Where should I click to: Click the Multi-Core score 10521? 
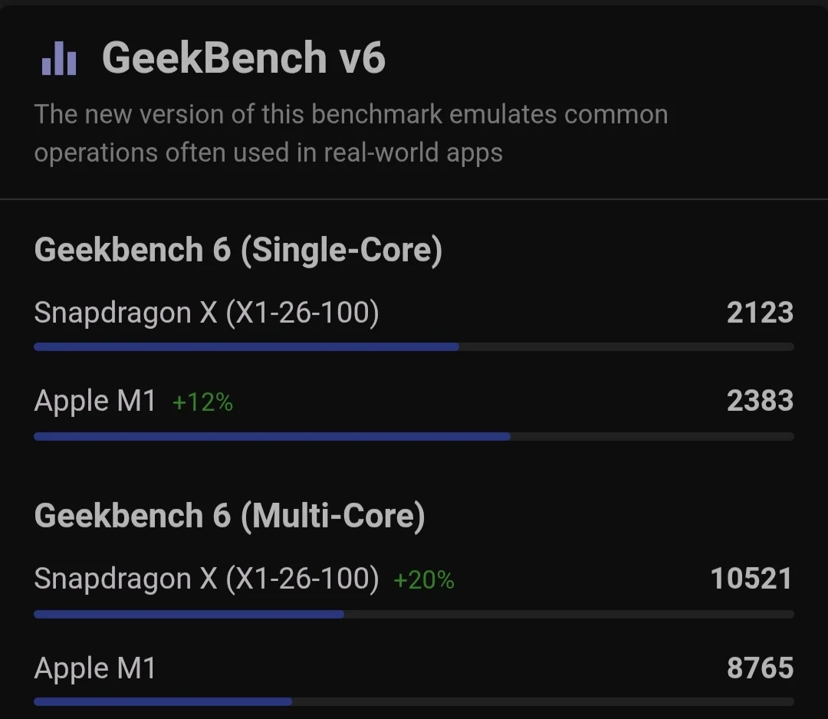[751, 579]
